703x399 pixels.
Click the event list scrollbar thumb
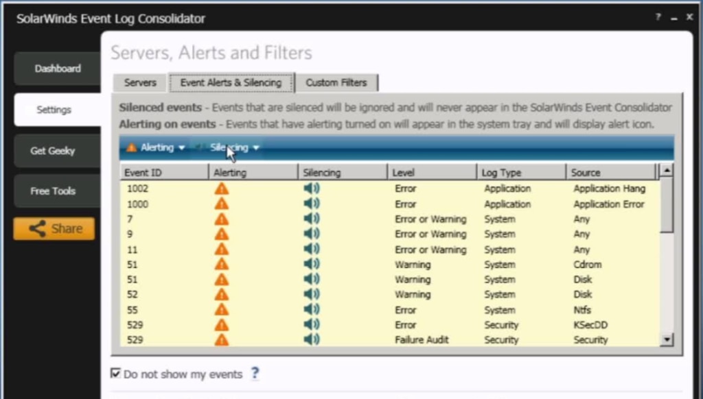pyautogui.click(x=667, y=205)
